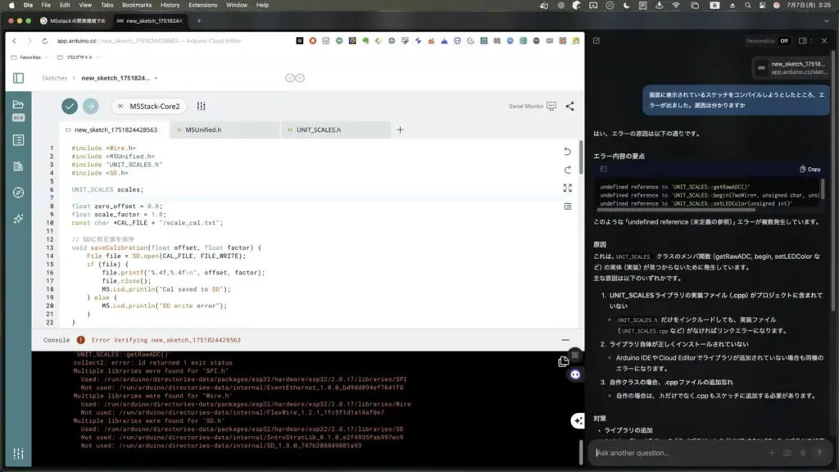839x472 pixels.
Task: Undo the last editor change
Action: 567,152
